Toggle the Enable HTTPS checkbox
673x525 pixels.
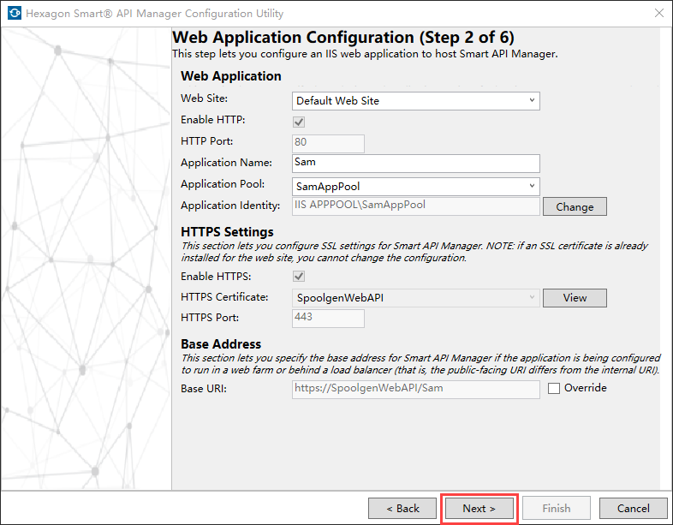tap(299, 276)
